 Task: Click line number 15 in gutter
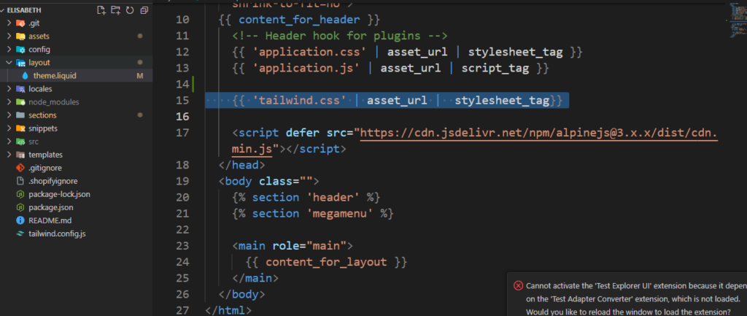coord(182,101)
